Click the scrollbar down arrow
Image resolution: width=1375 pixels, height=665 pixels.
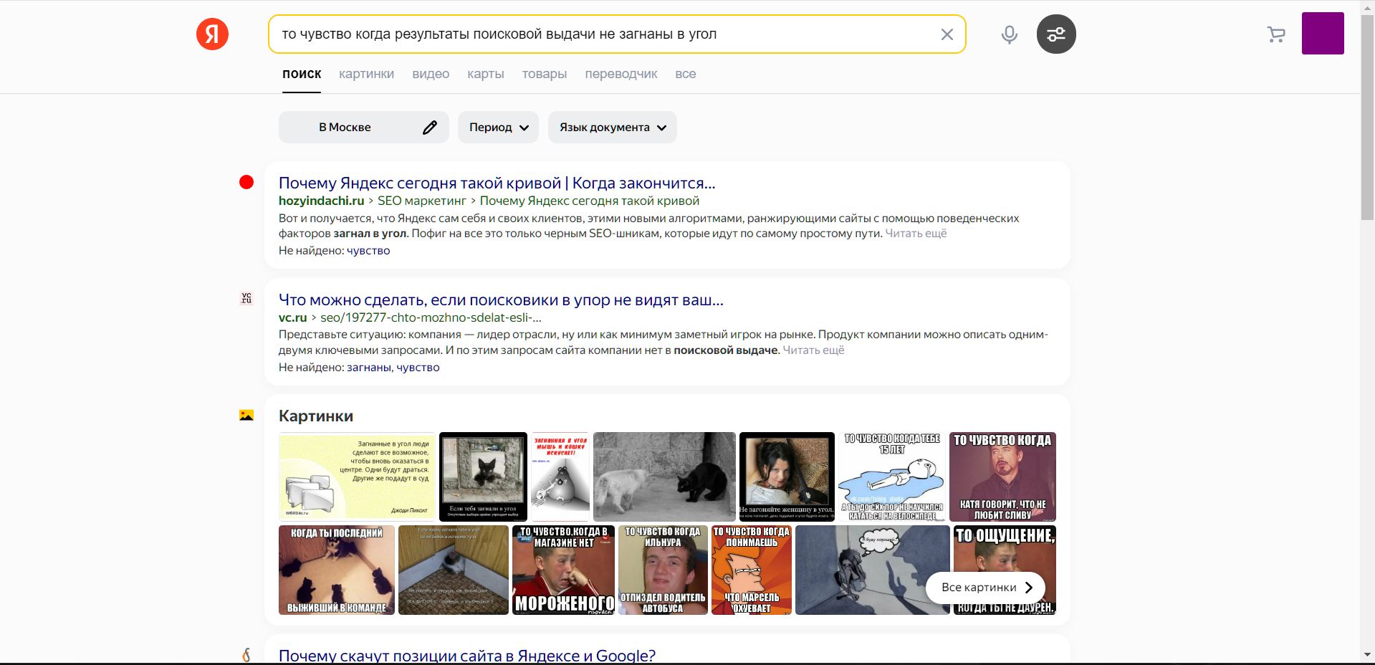coord(1367,656)
